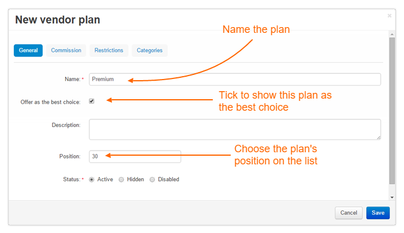This screenshot has width=404, height=233.
Task: Click the Name input field
Action: tap(235, 79)
